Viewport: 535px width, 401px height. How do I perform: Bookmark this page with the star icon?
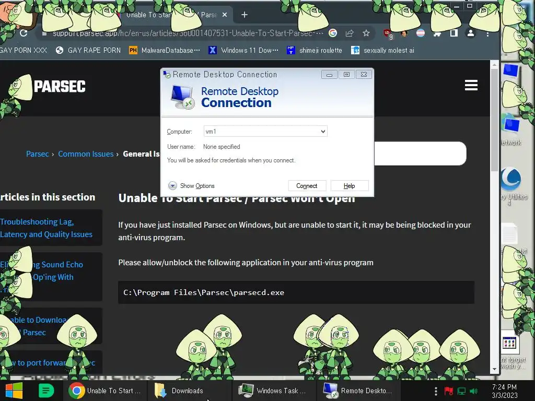point(366,33)
